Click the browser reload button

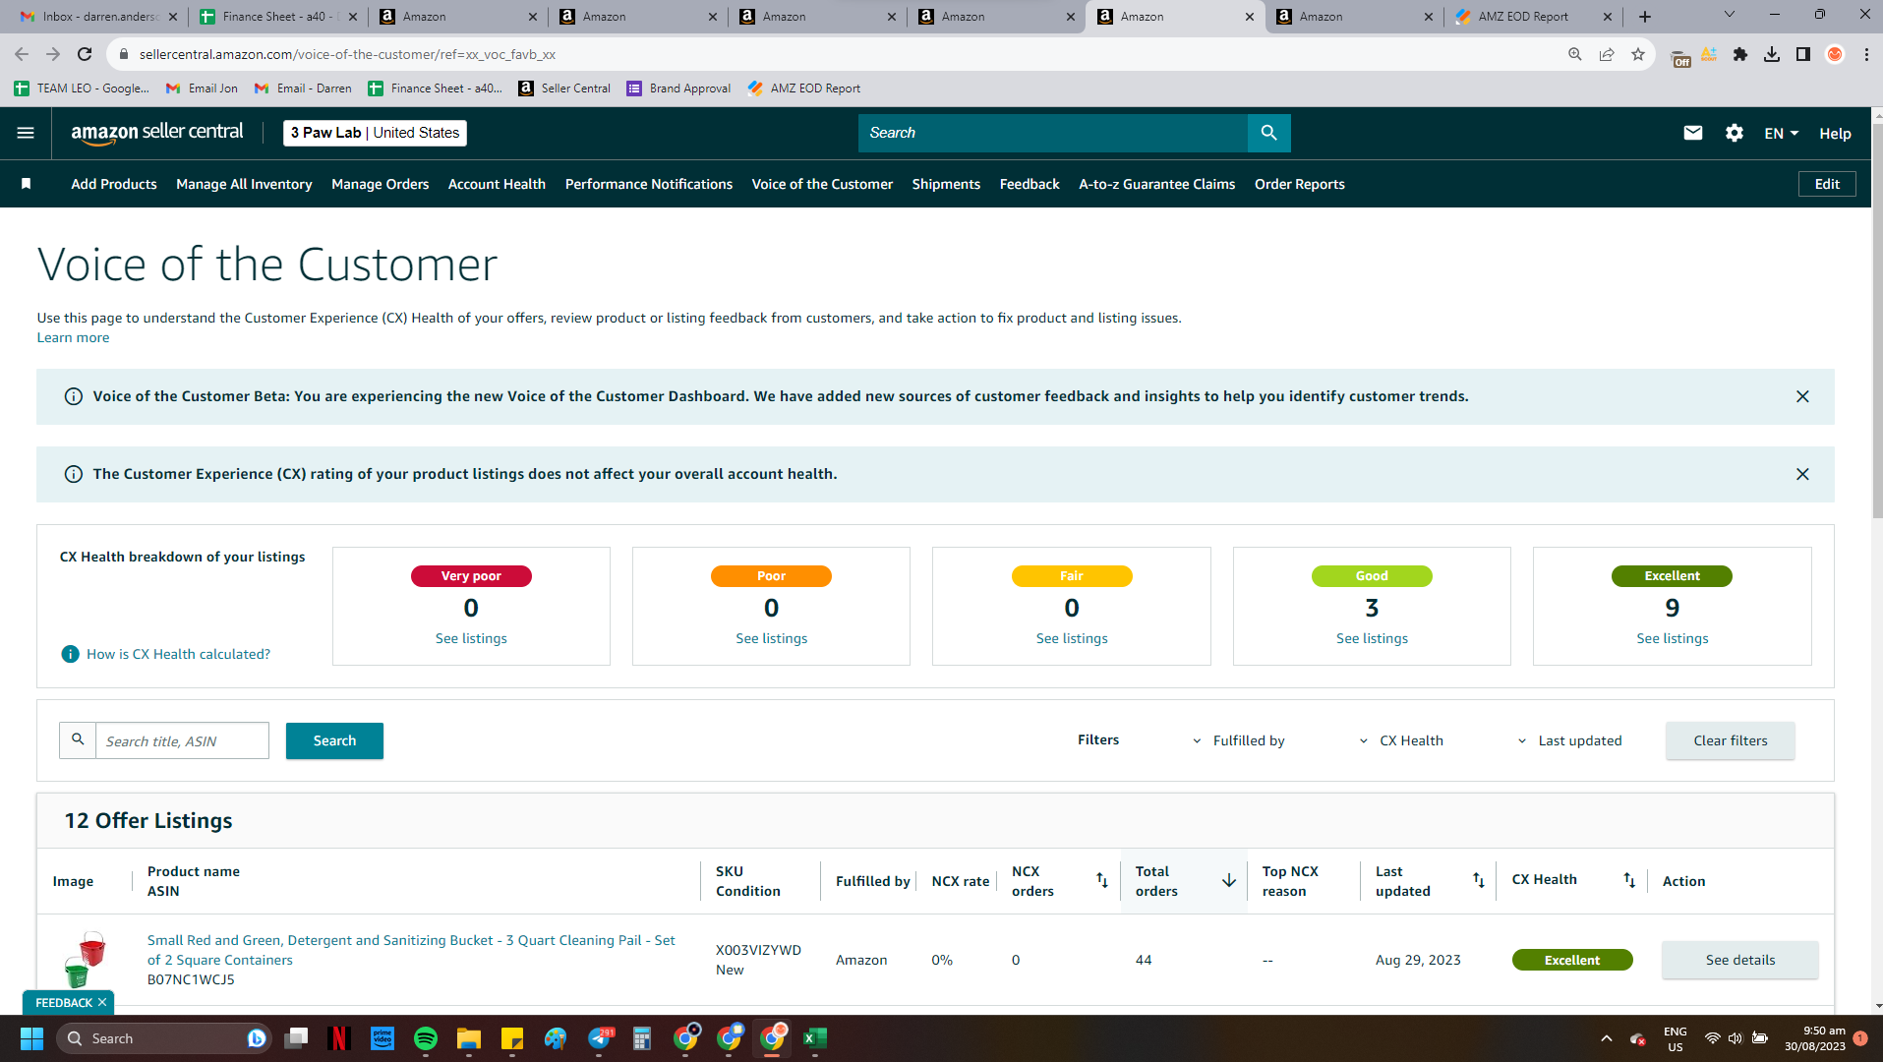coord(85,54)
